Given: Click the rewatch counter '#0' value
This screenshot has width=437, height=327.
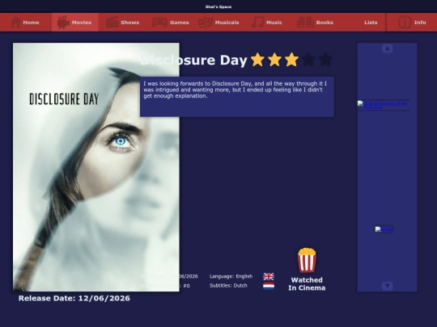Looking at the screenshot, I should tap(186, 286).
